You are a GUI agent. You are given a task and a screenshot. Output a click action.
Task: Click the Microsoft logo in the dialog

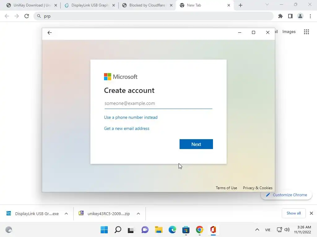pyautogui.click(x=121, y=77)
